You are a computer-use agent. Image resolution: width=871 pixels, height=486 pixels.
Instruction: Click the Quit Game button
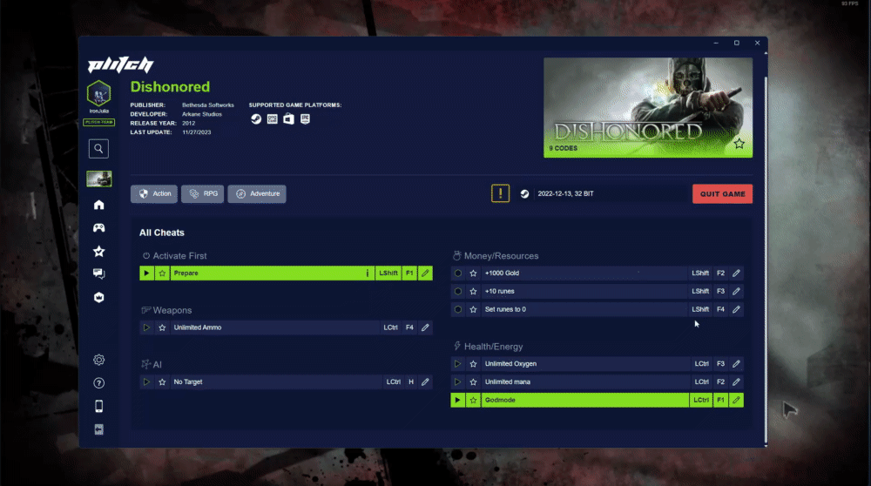click(722, 194)
